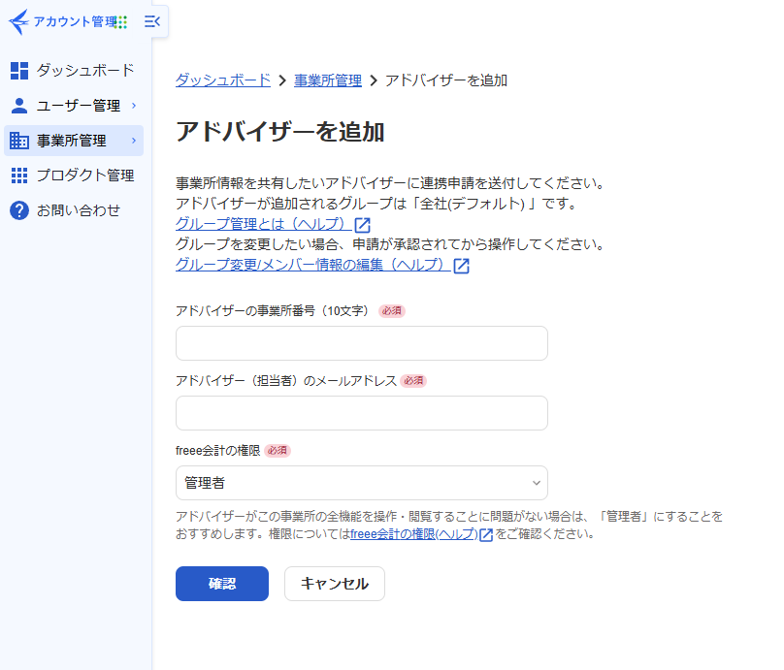Screen dimensions: 784x670
Task: Click the freee swallow logo icon
Action: point(19,21)
